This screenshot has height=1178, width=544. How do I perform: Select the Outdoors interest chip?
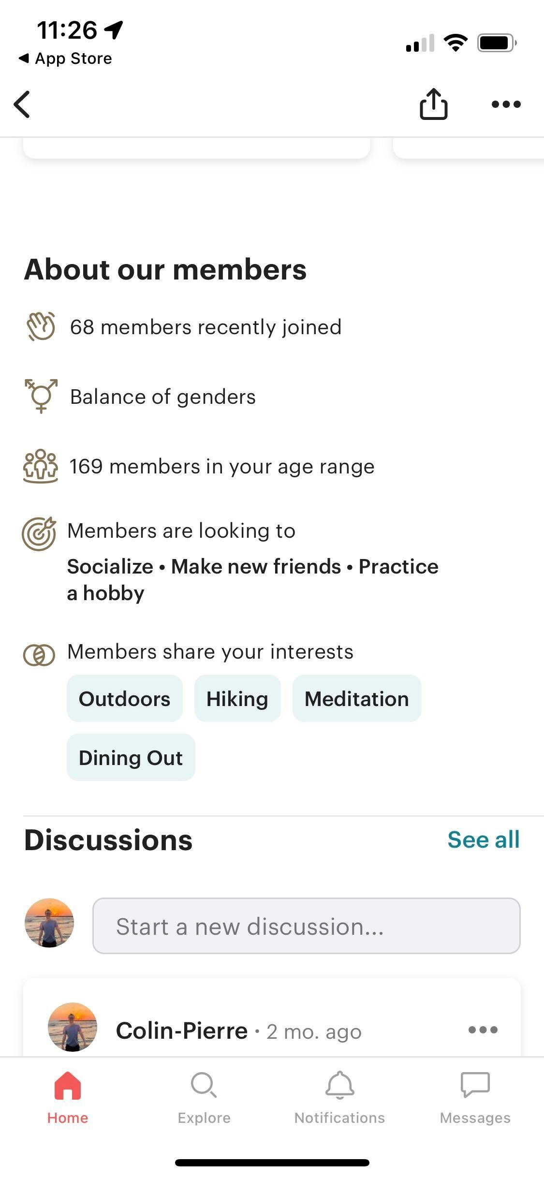point(125,699)
